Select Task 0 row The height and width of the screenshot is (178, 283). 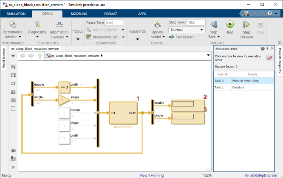click(243, 81)
